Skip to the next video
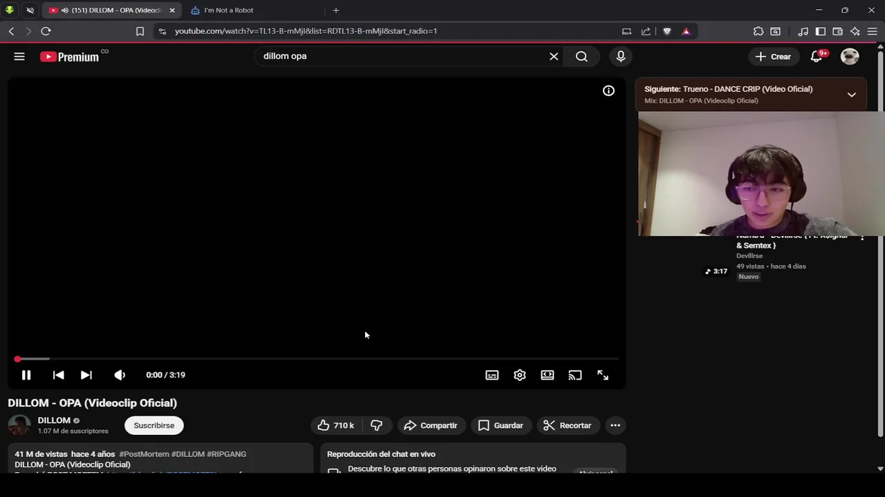The height and width of the screenshot is (497, 885). 86,375
